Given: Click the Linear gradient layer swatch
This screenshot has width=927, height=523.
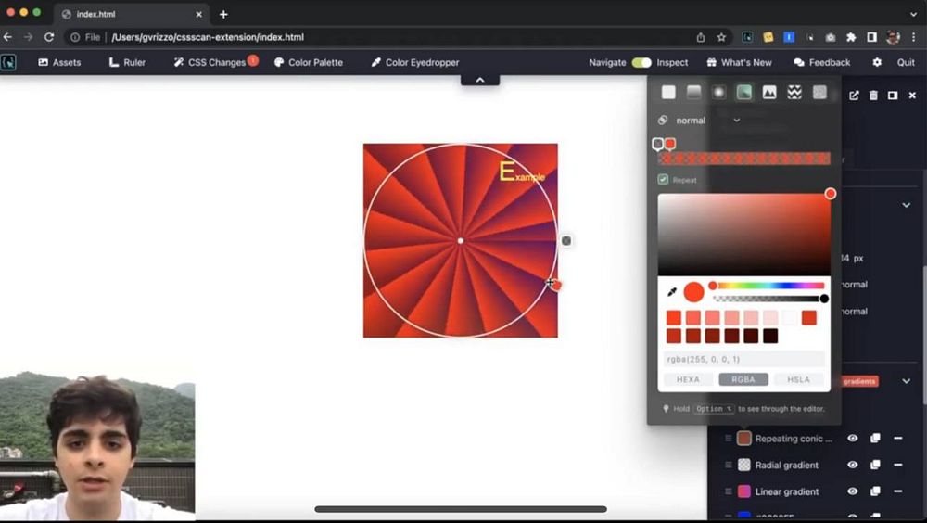Looking at the screenshot, I should [743, 491].
